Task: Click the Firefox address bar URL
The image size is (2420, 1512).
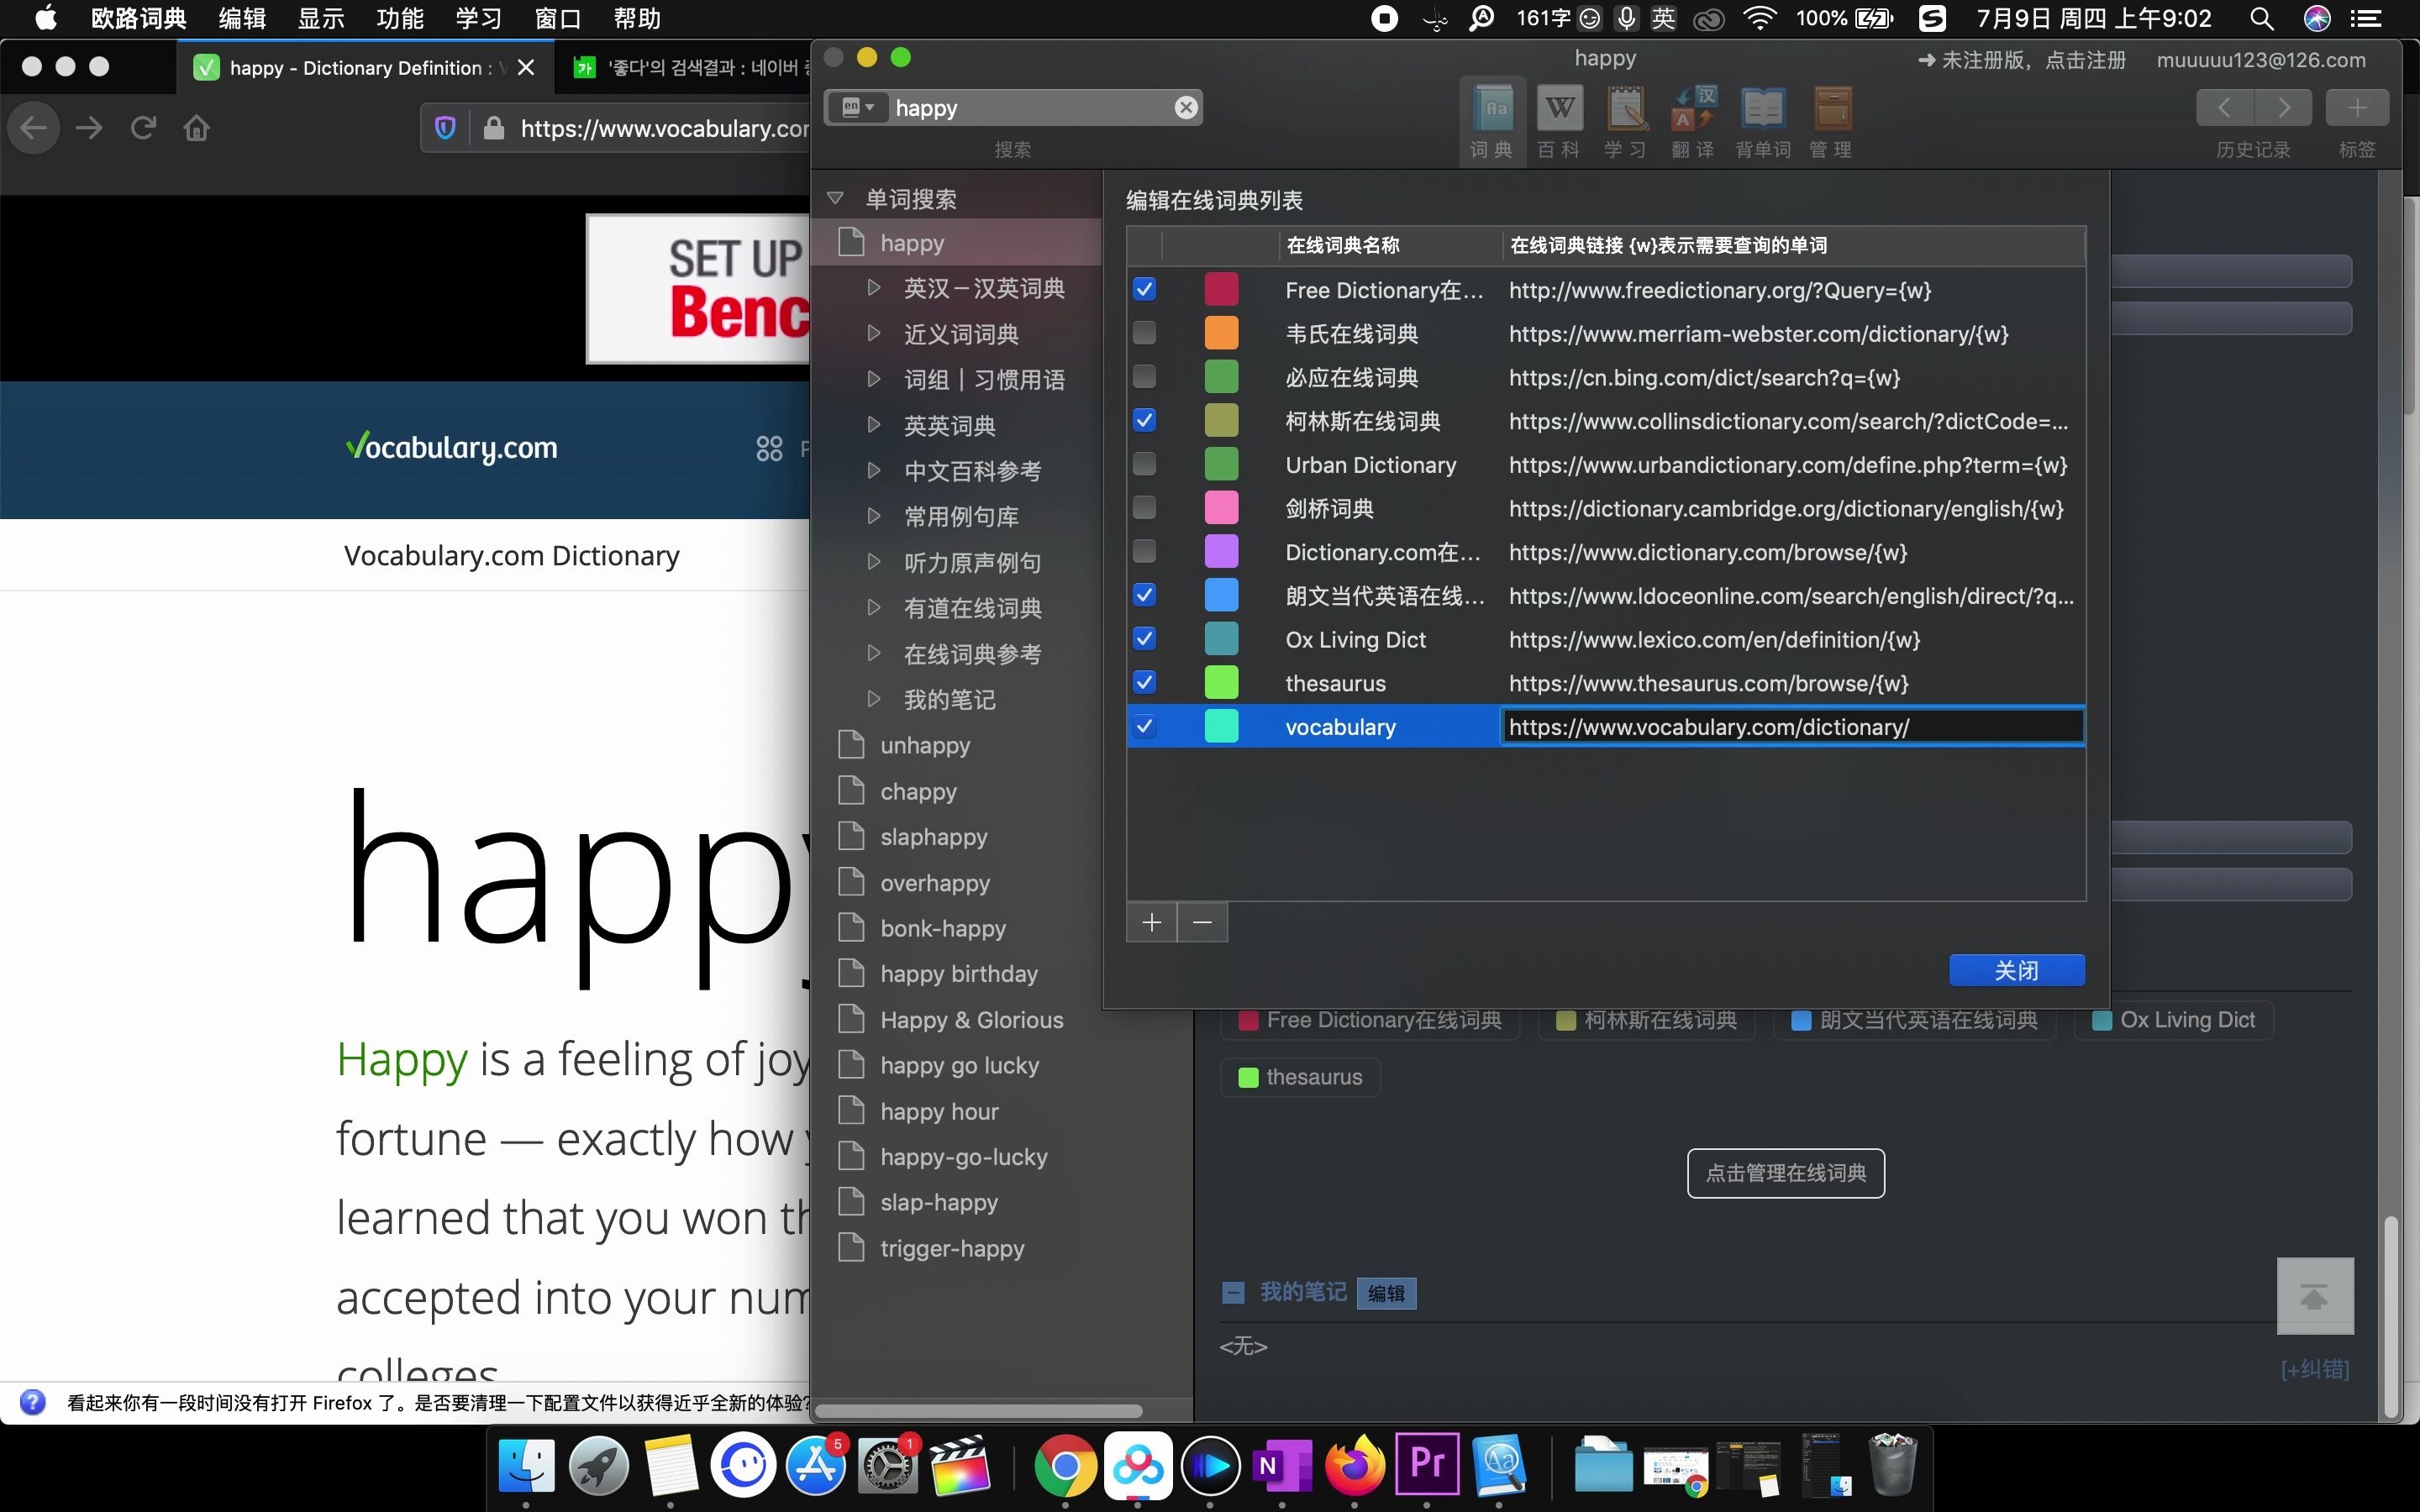Action: (664, 128)
